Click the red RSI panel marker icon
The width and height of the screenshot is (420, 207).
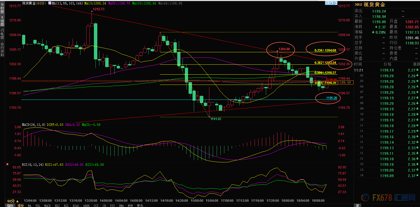click(7, 164)
